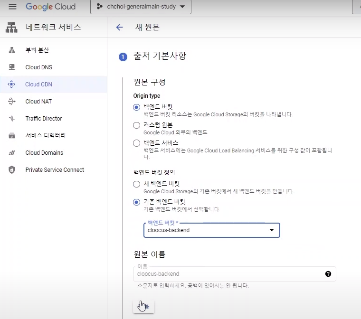361x319 pixels.
Task: Open the chchoi-generalmain-study project selector
Action: 141,7
